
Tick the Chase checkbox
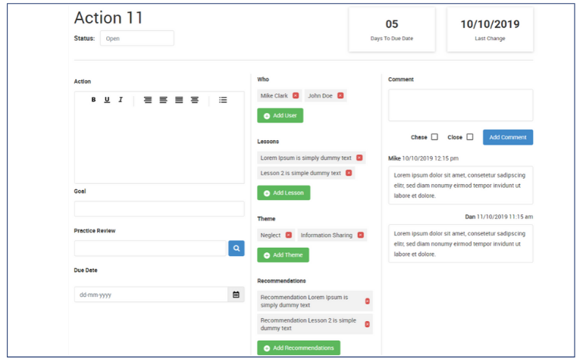pos(434,136)
